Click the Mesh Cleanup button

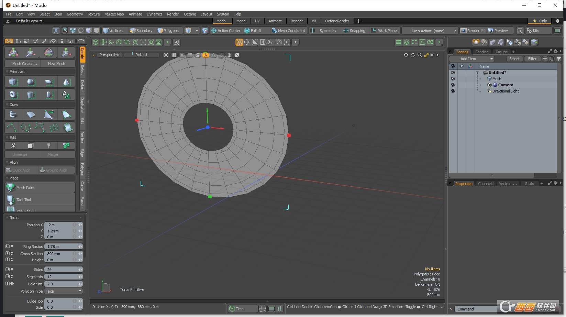coord(23,64)
